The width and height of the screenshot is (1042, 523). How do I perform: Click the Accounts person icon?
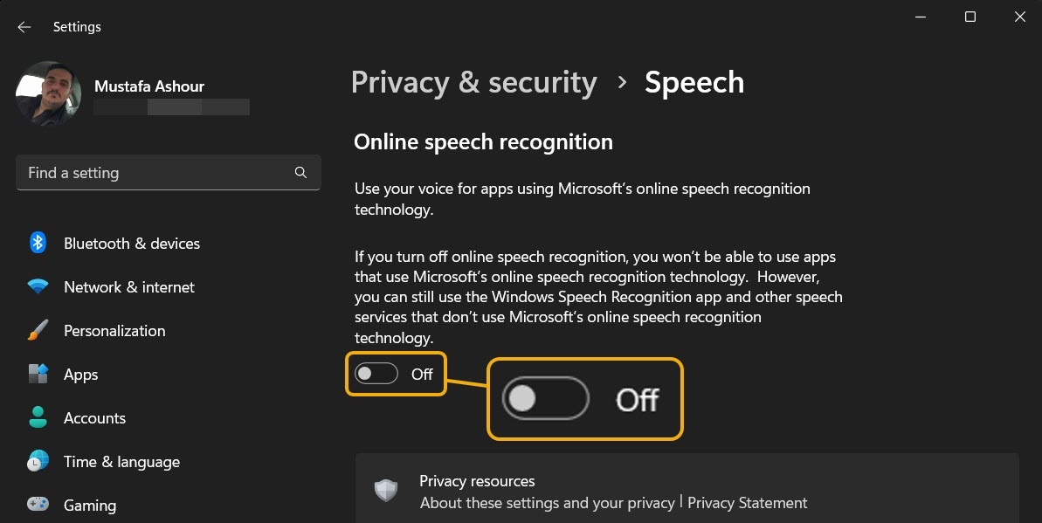(x=37, y=417)
